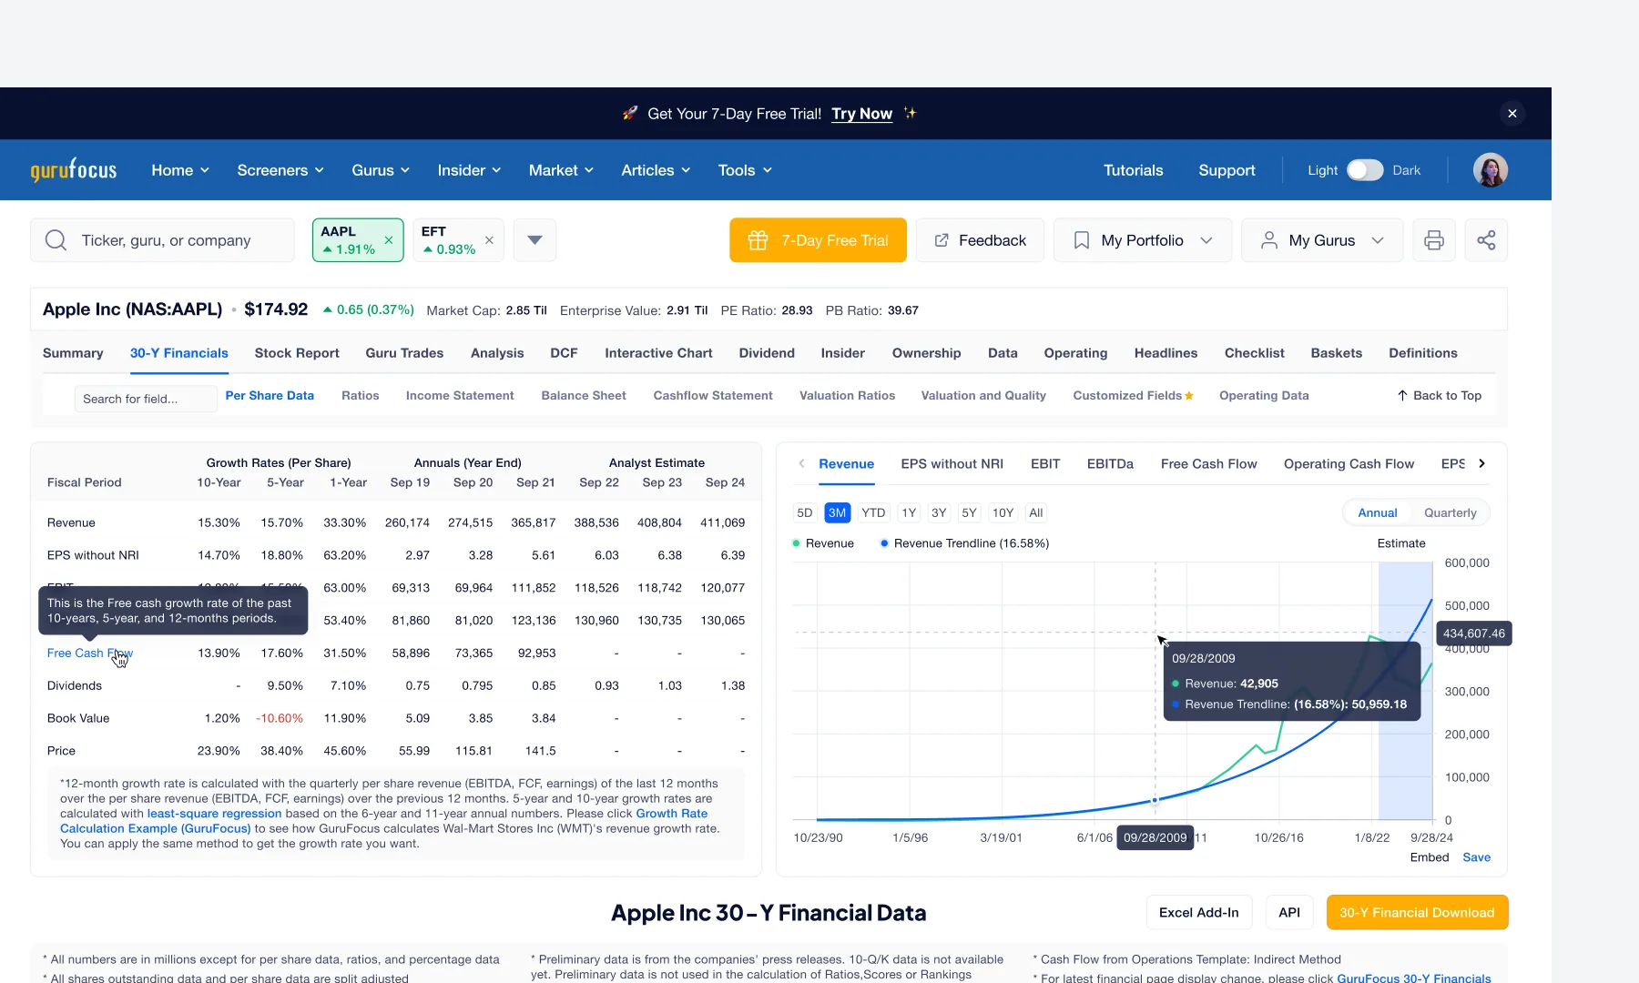Viewport: 1639px width, 983px height.
Task: Select the YTD chart range
Action: (873, 512)
